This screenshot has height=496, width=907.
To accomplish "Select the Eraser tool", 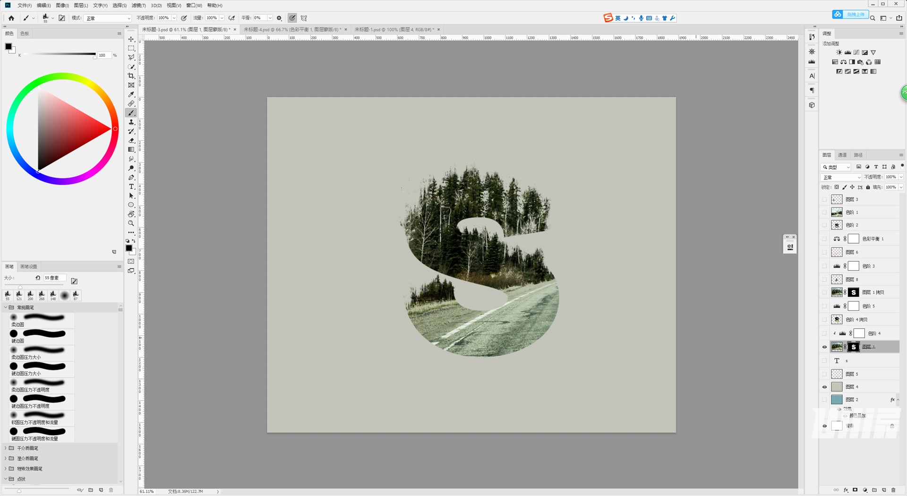I will 131,140.
